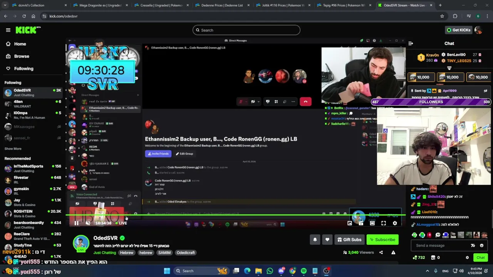Open the chat emote picker
493x277 pixels.
(481, 245)
